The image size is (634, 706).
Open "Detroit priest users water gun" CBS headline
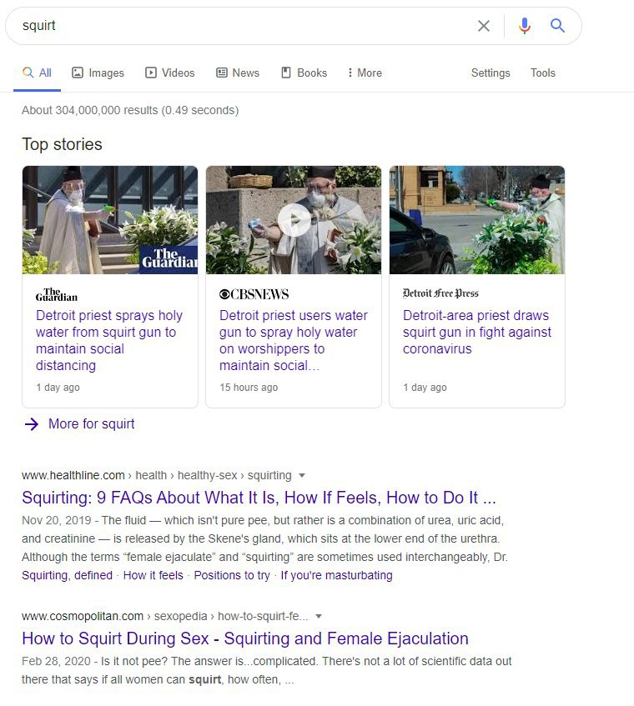tap(294, 340)
